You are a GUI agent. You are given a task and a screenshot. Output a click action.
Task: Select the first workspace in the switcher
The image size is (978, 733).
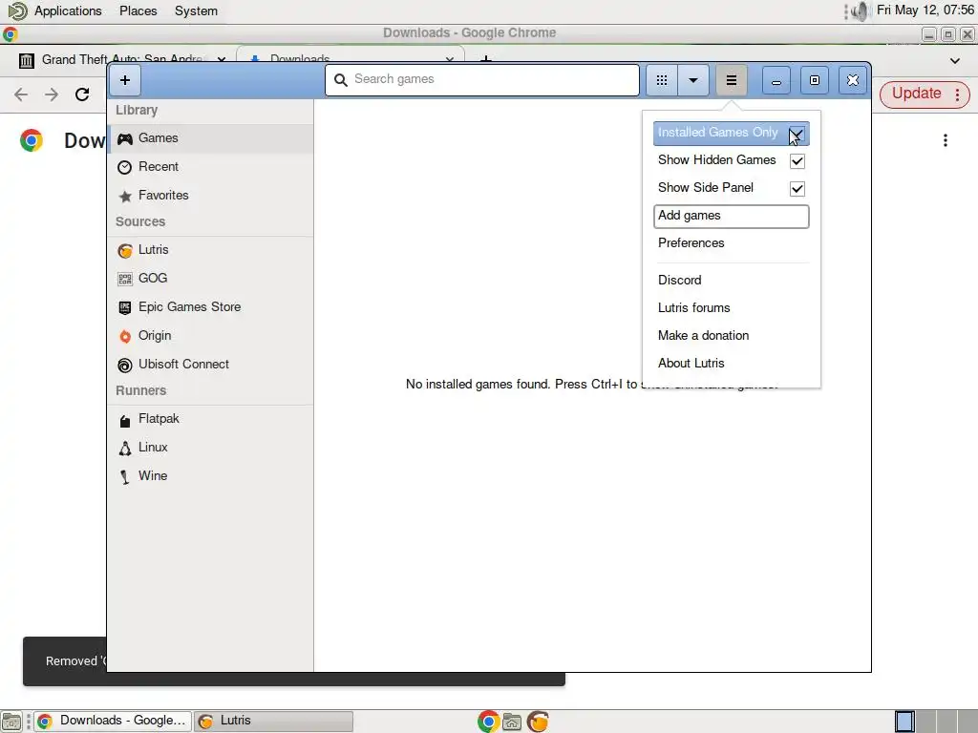904,722
